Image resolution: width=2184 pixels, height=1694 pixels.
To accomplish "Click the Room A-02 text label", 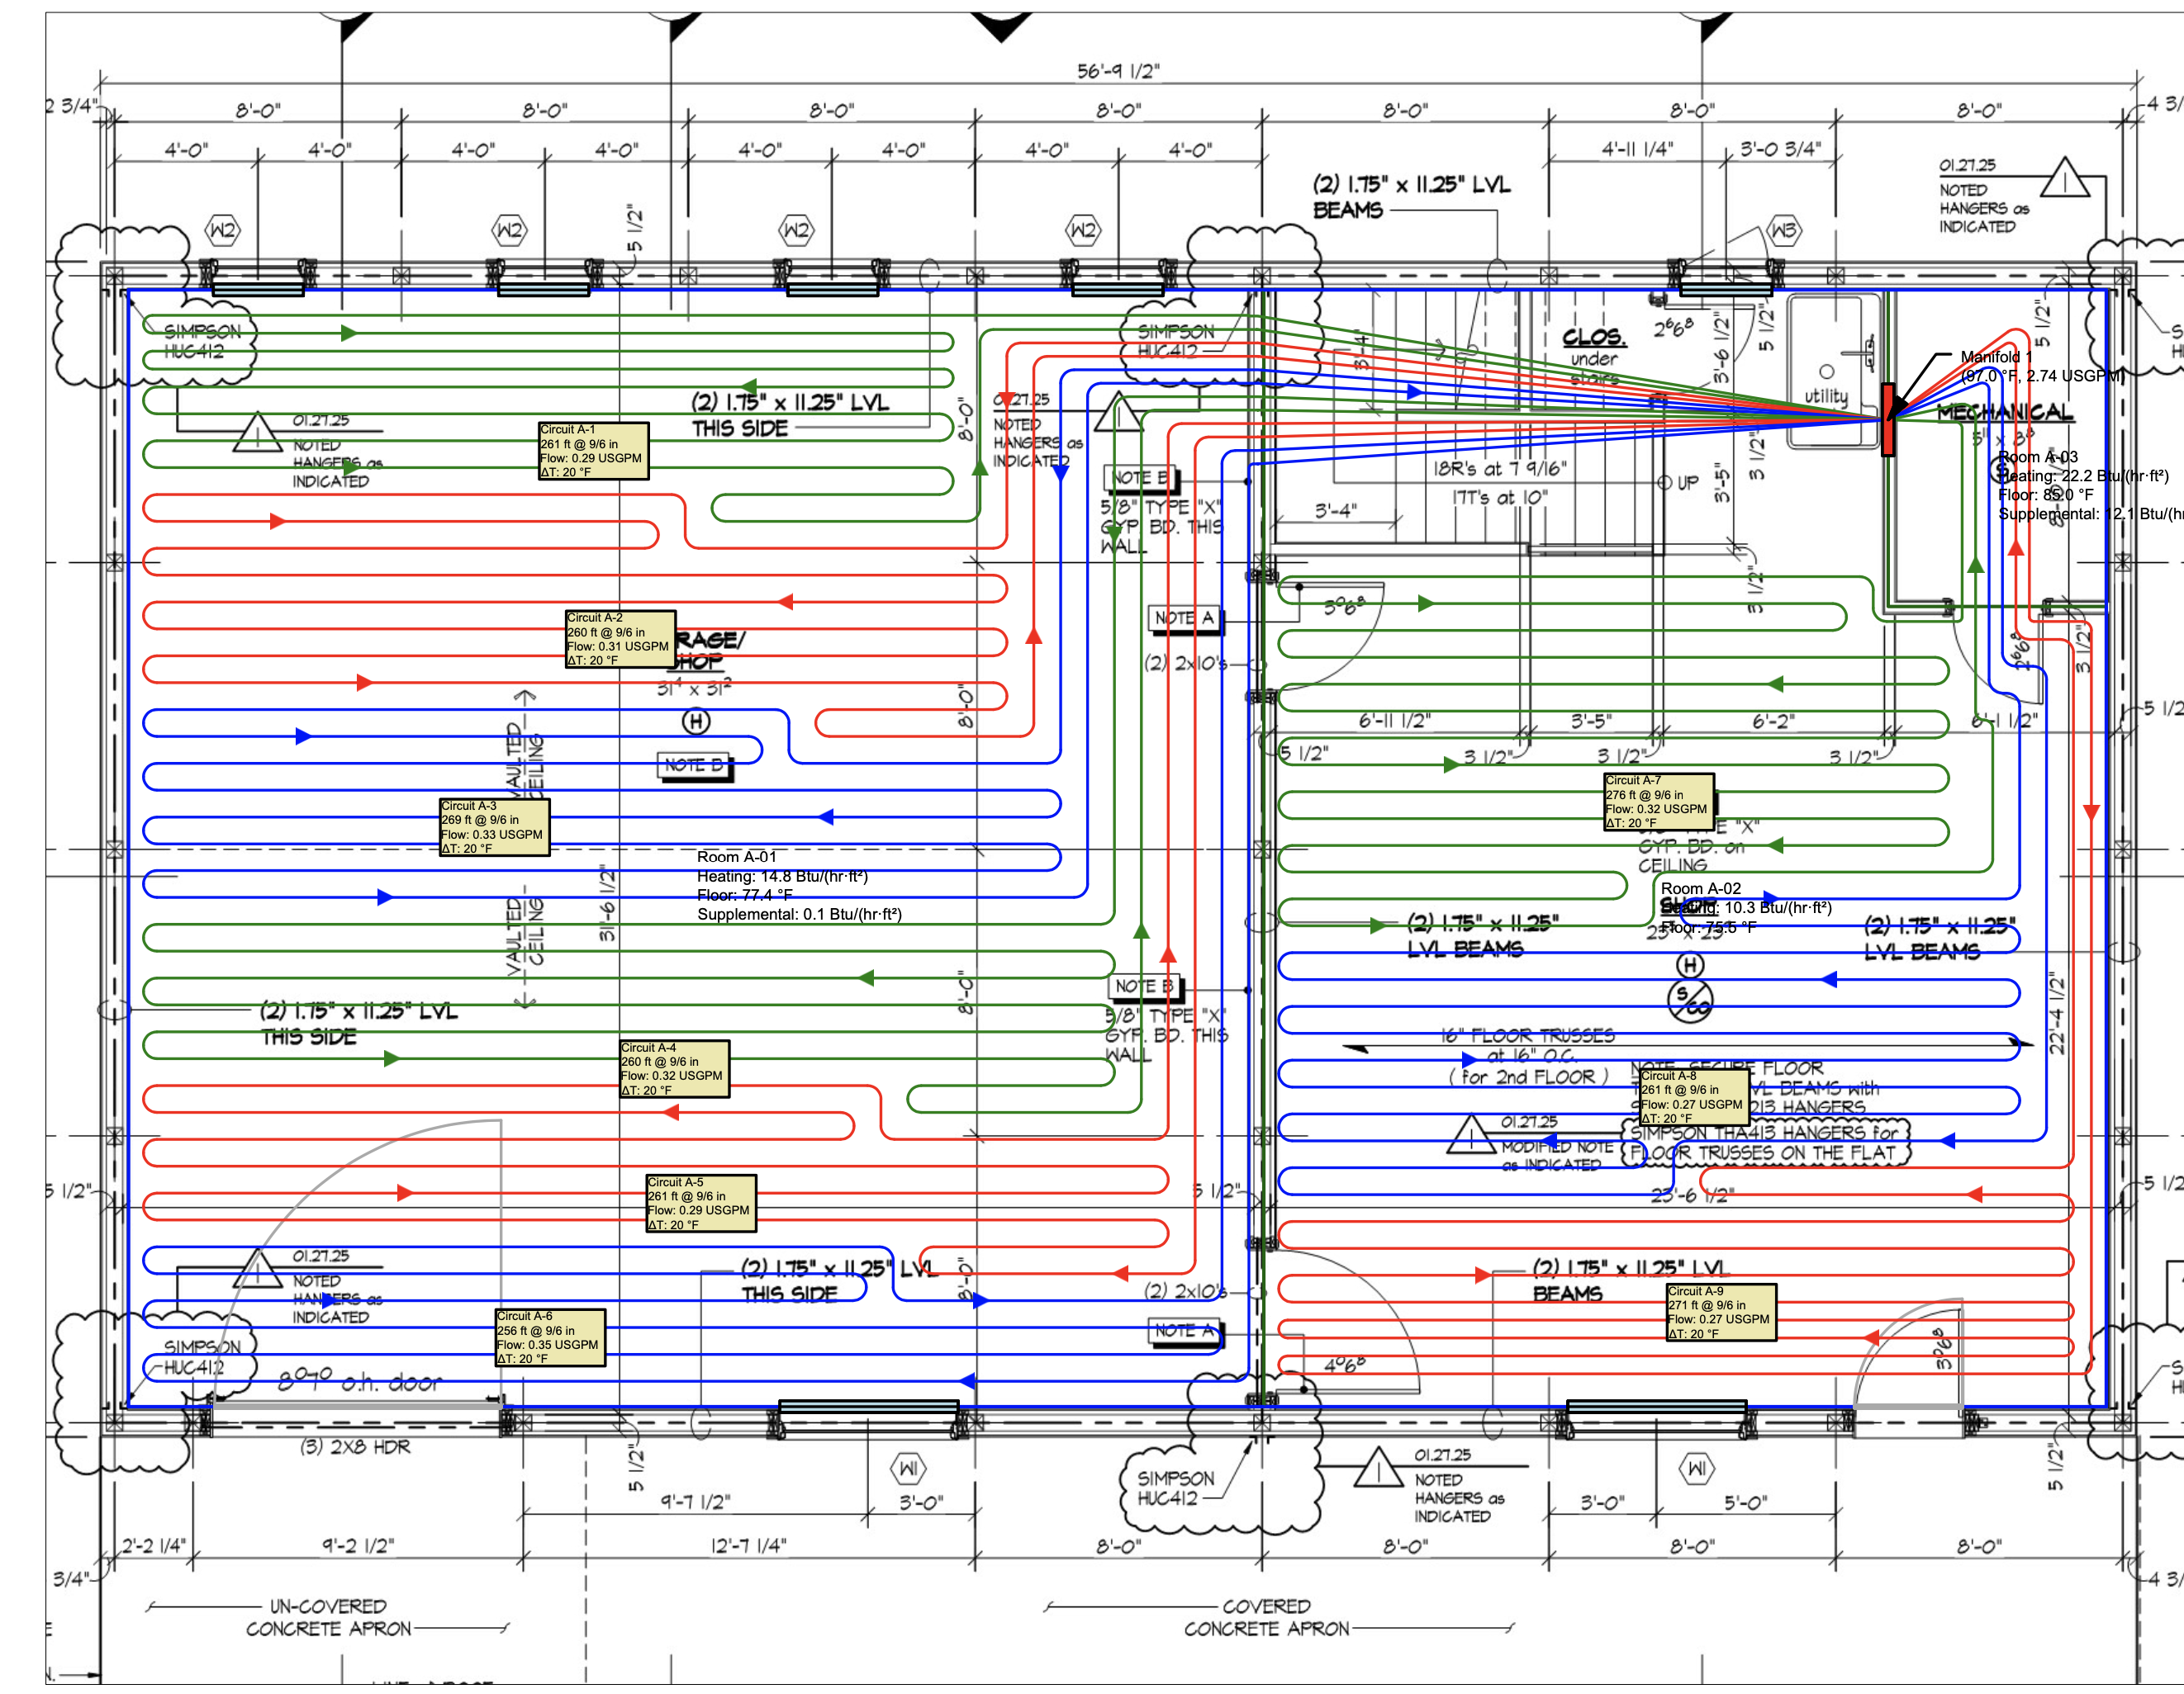I will [x=1701, y=888].
